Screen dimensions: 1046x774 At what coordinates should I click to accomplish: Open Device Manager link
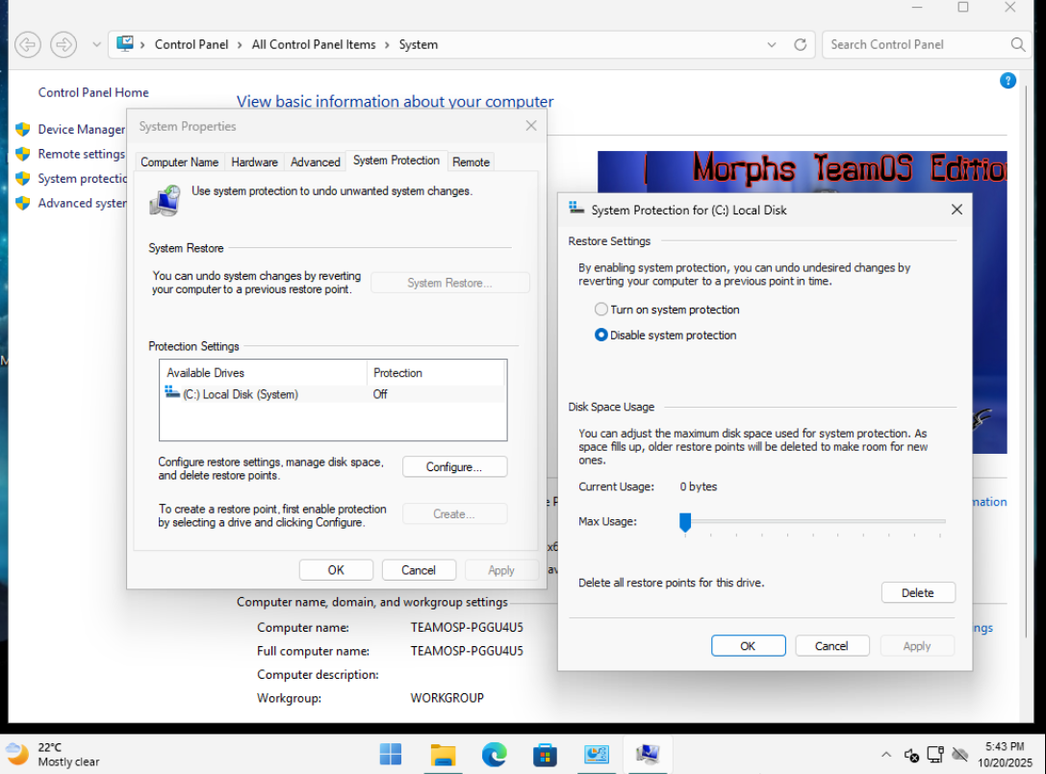tap(82, 130)
